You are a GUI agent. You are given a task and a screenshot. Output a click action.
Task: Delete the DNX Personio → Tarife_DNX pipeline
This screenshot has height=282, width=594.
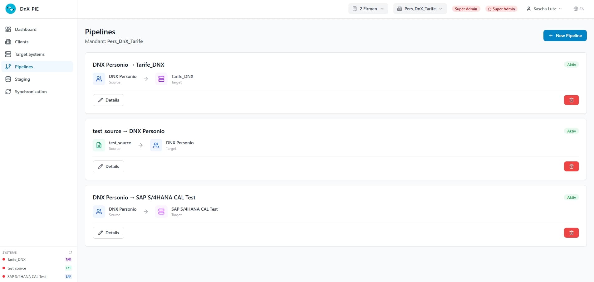[x=571, y=100]
